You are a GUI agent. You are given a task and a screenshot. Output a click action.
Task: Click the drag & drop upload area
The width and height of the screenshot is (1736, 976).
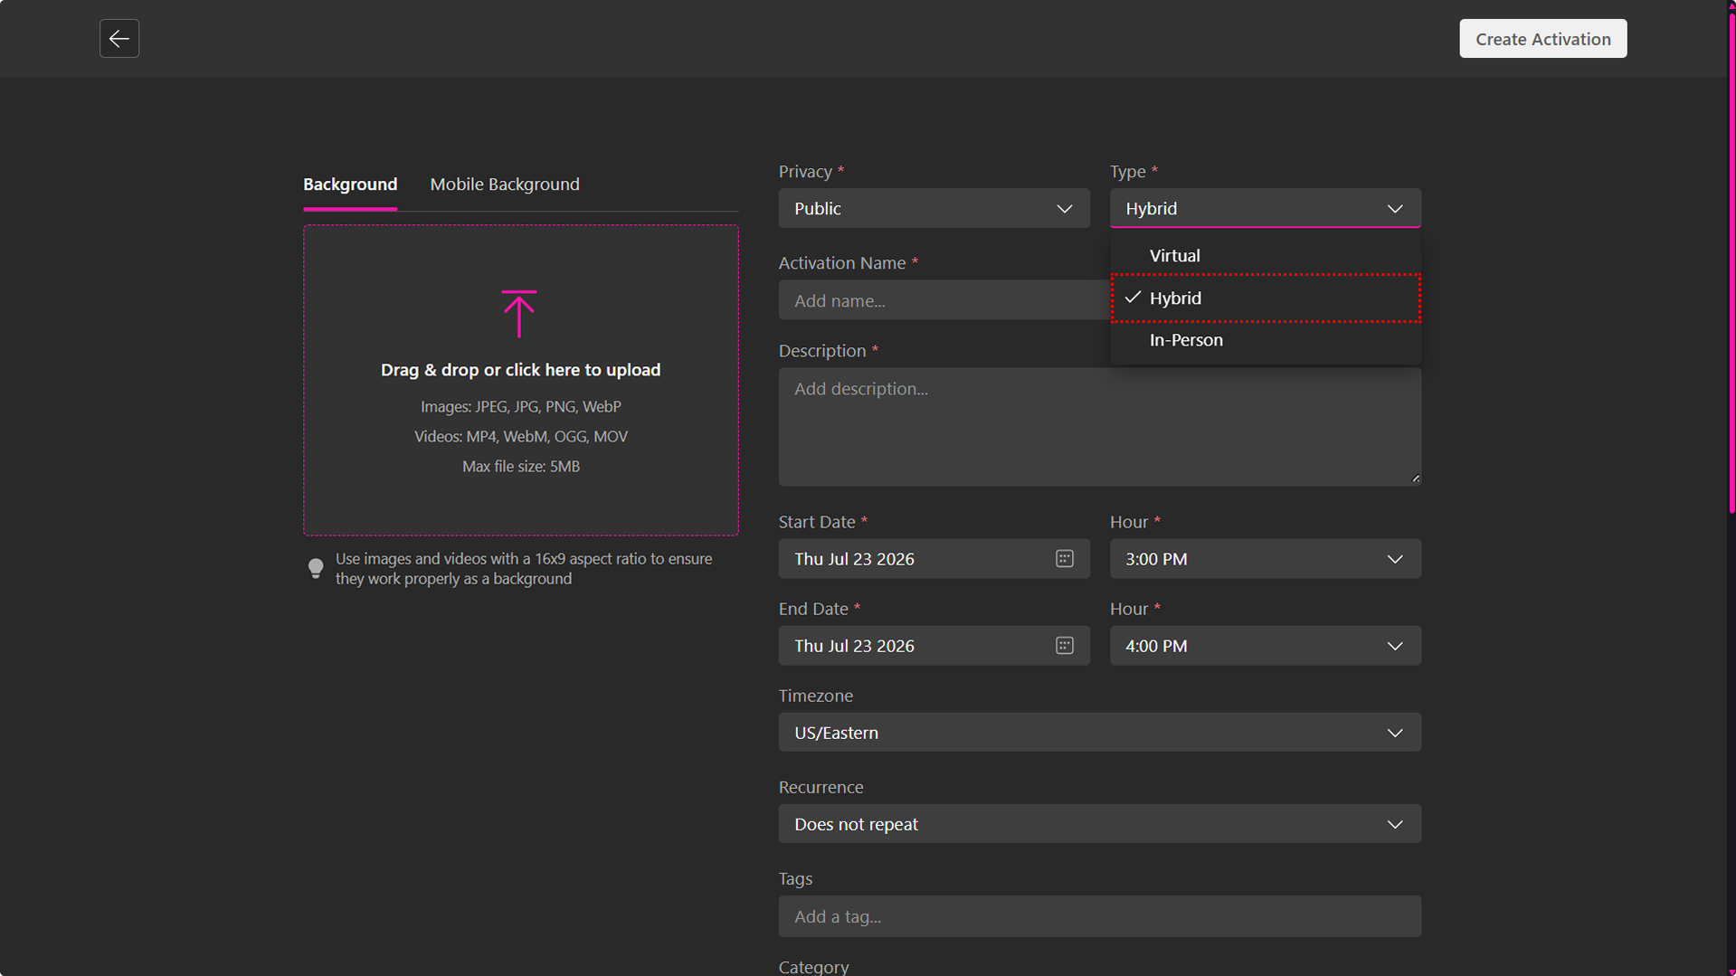point(521,381)
